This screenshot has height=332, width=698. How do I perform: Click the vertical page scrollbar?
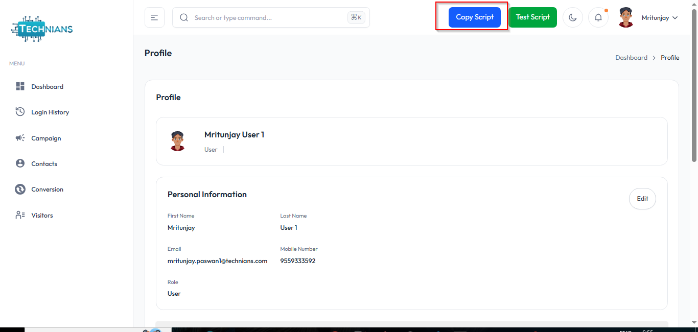pyautogui.click(x=694, y=87)
